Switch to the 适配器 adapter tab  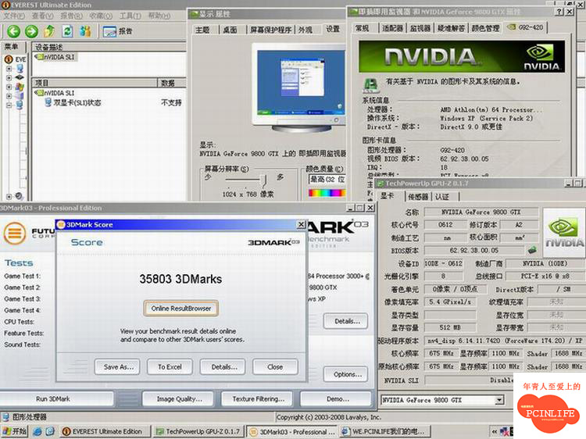pyautogui.click(x=392, y=28)
